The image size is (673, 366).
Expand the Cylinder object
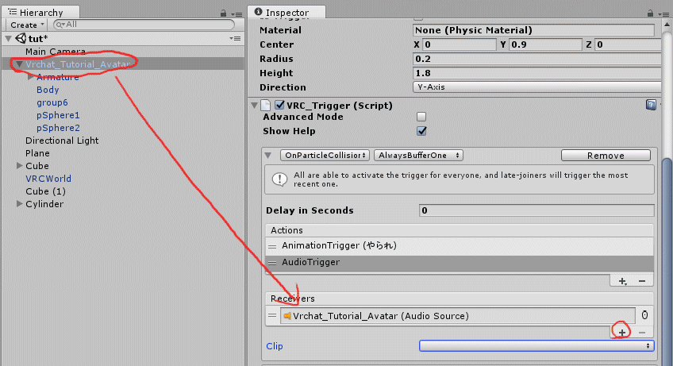pos(19,203)
